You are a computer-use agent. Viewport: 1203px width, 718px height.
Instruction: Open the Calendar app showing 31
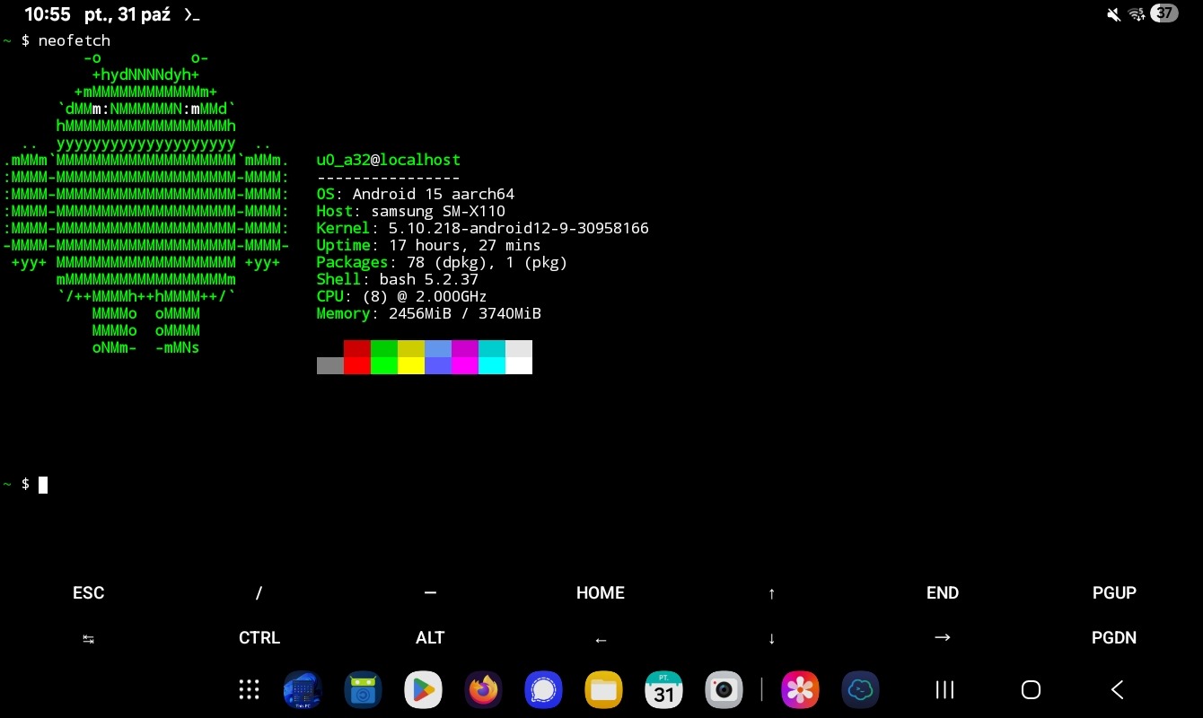[663, 689]
